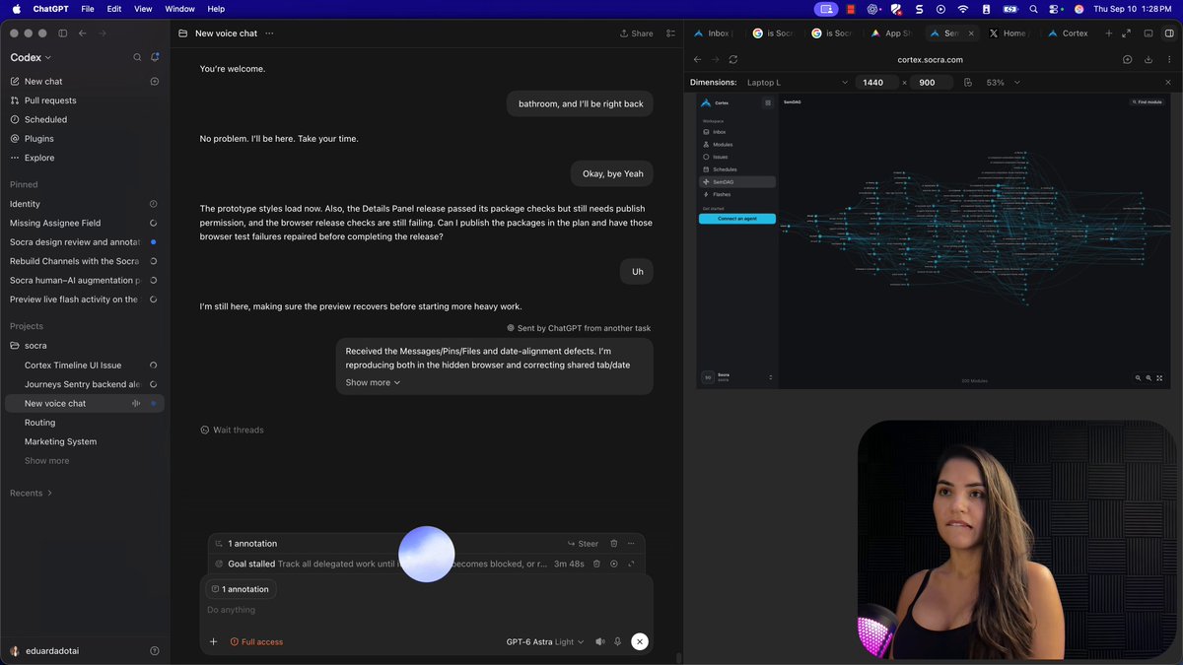Click the Steer button on the annotation row

tap(583, 543)
